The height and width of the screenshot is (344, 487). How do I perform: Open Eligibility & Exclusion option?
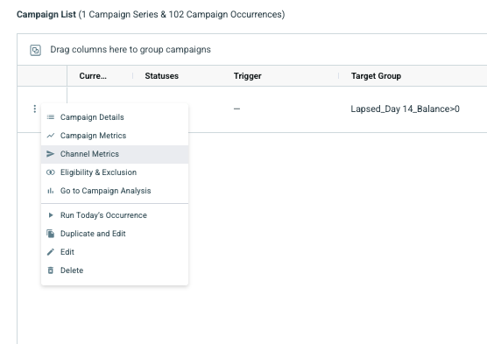(x=115, y=172)
